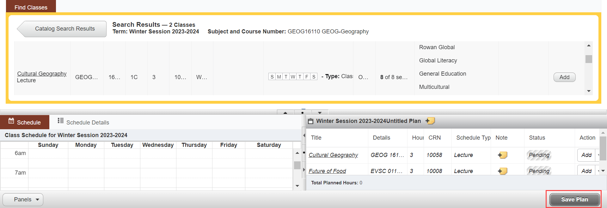Open the Panels dropdown menu

pyautogui.click(x=23, y=199)
